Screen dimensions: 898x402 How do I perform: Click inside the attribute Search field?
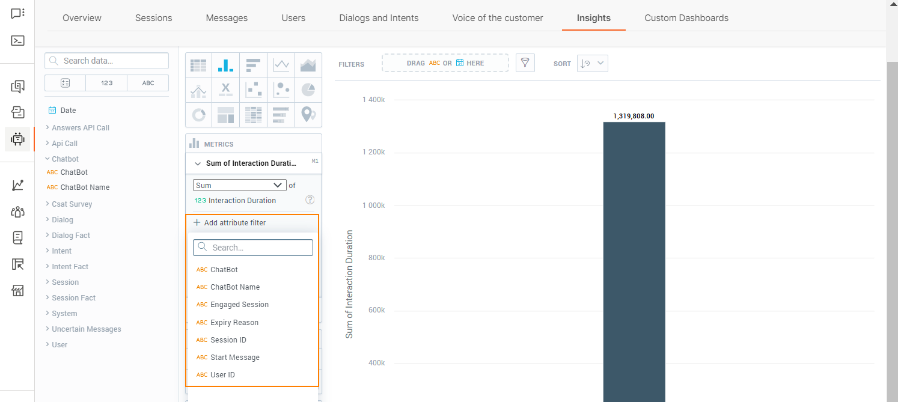(252, 247)
